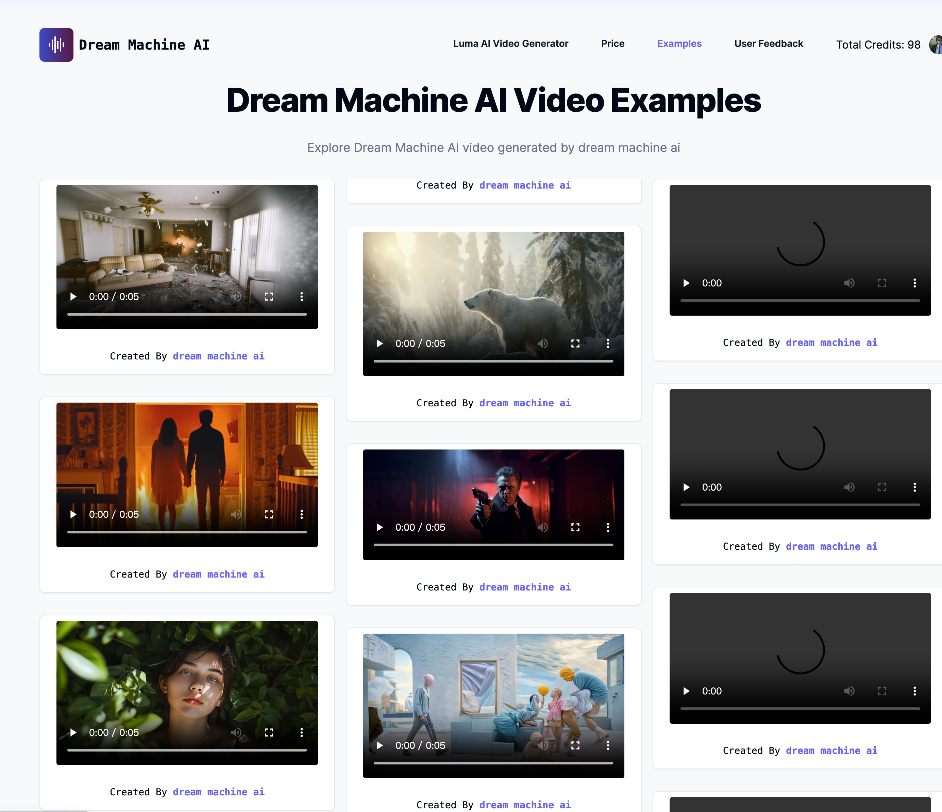Click the user profile avatar
The image size is (942, 812).
click(936, 45)
